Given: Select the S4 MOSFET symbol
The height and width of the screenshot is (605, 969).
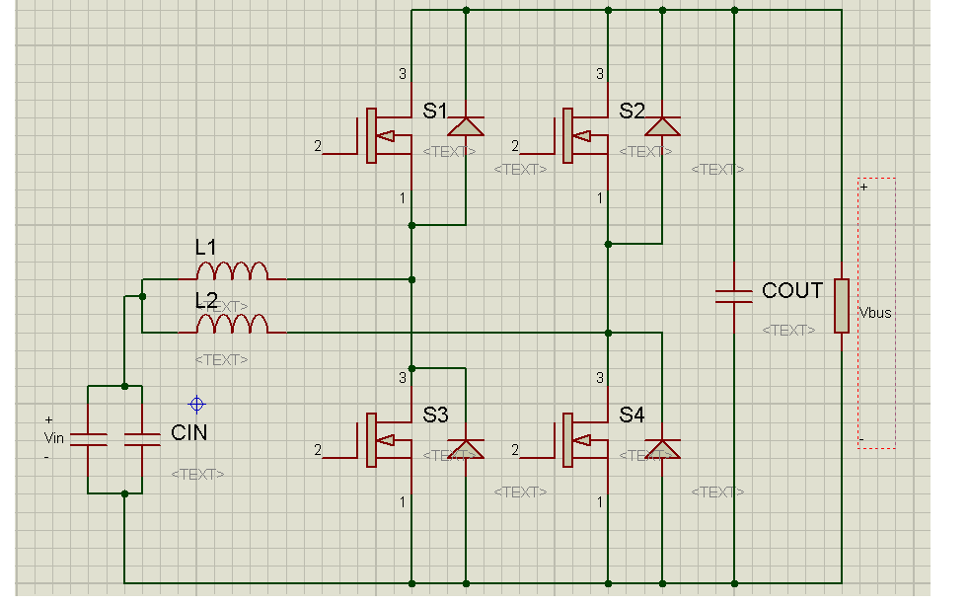Looking at the screenshot, I should [x=579, y=440].
